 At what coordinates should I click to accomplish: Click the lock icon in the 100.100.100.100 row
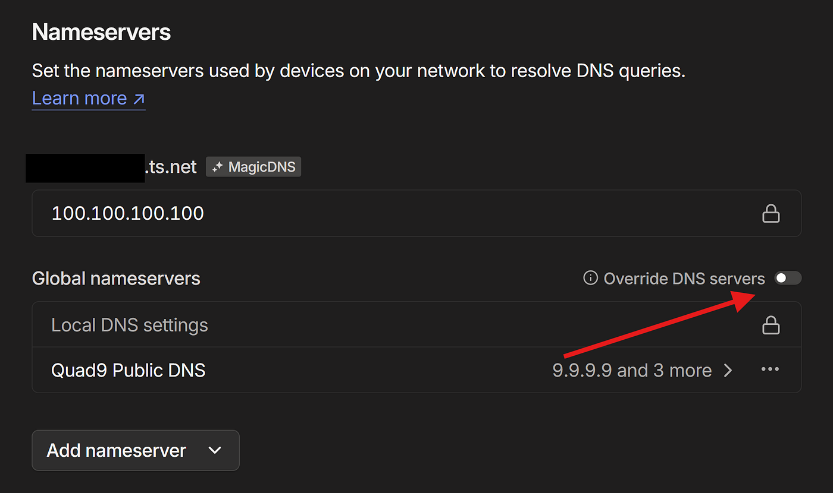tap(771, 213)
